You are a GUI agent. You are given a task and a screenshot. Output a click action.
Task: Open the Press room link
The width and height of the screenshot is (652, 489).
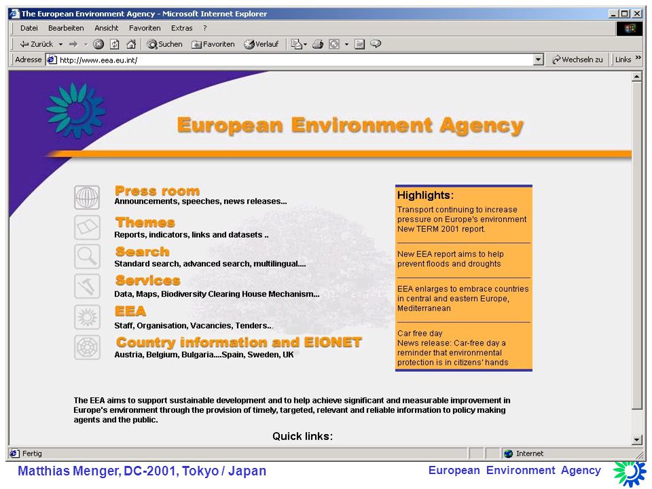pos(157,191)
